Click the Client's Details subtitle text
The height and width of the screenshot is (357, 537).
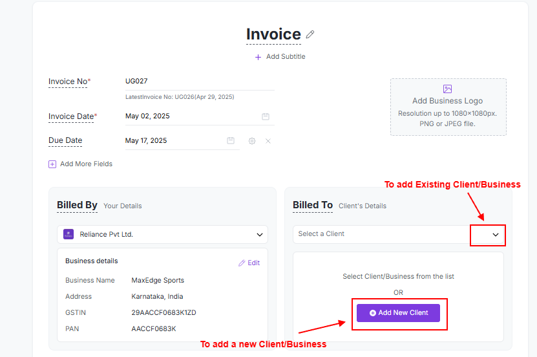pyautogui.click(x=363, y=206)
